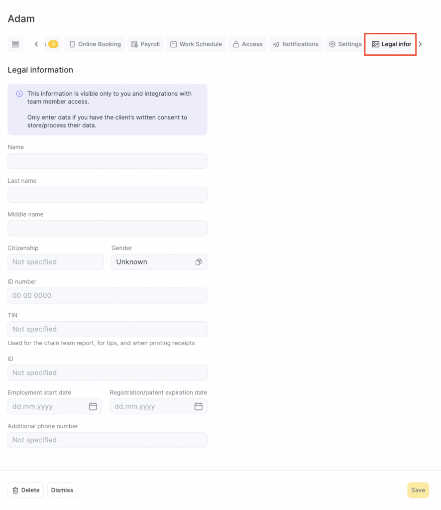
Task: Switch to the Settings tab
Action: click(345, 44)
